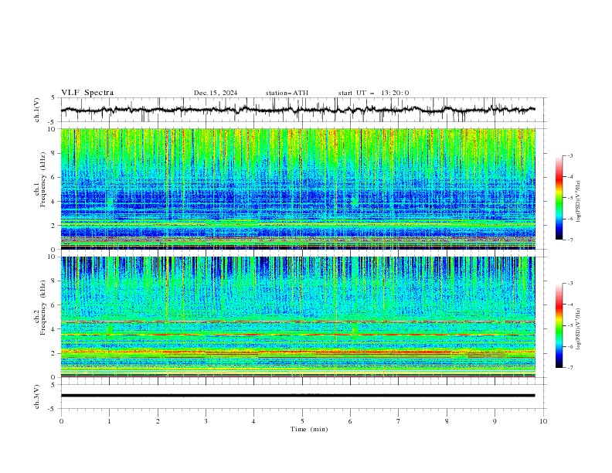Click the 'ch.1(V)' waveform axis label
Screen dimensions: 612x473
(x=37, y=110)
